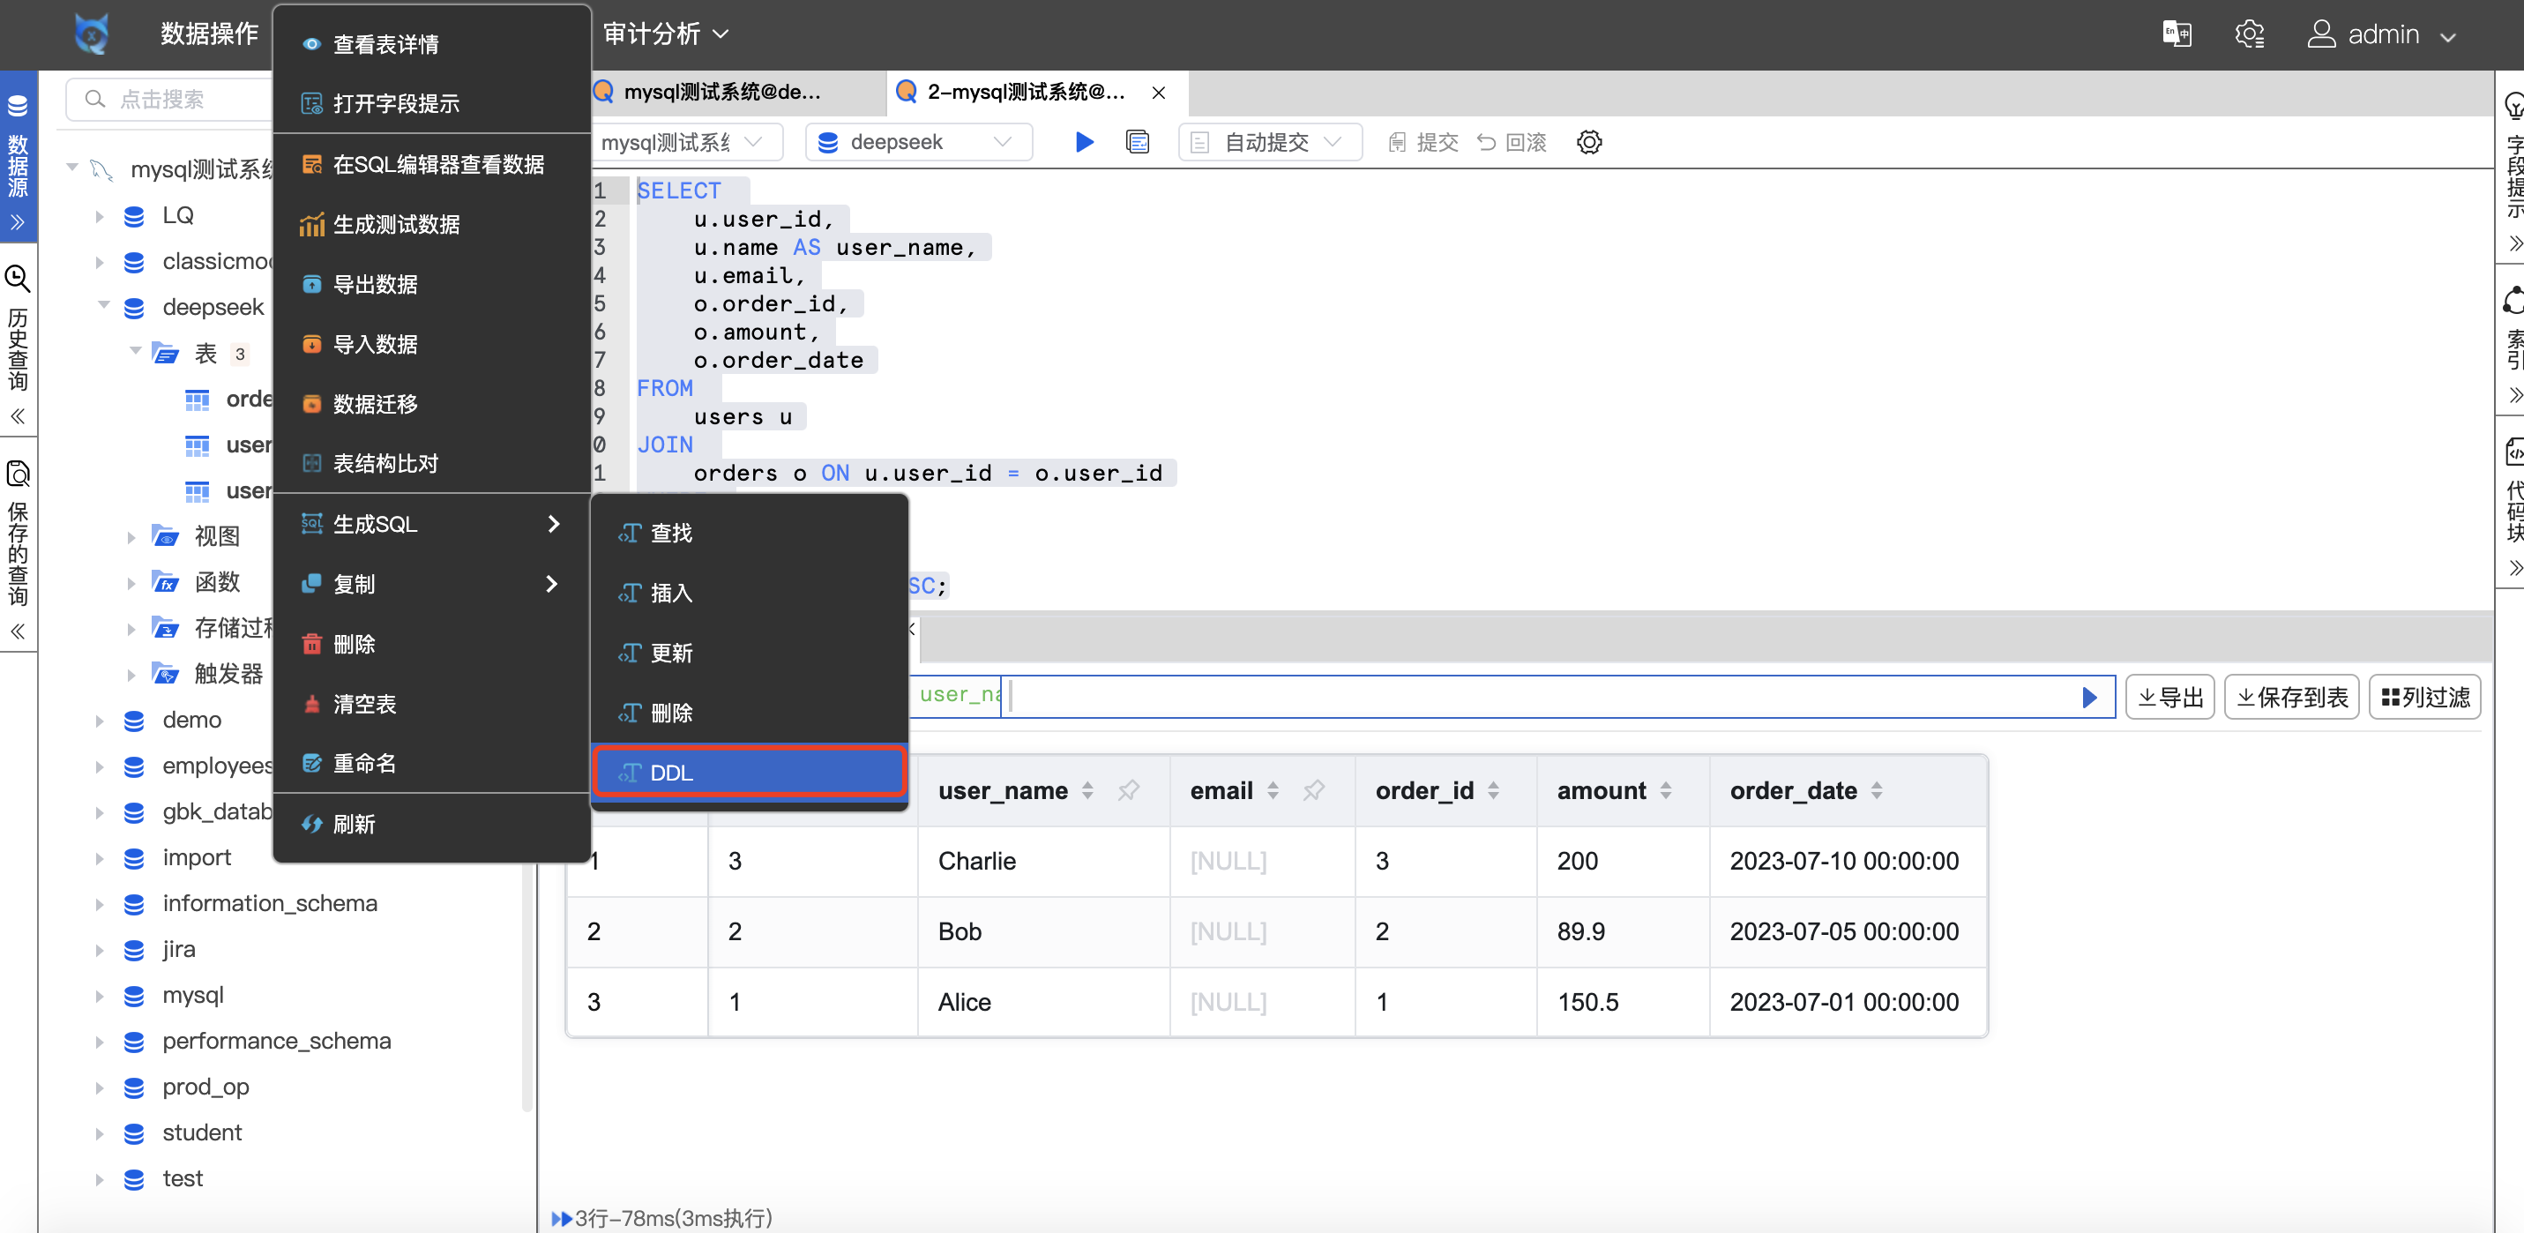Click the 导出 export button
Viewport: 2524px width, 1233px height.
2169,697
